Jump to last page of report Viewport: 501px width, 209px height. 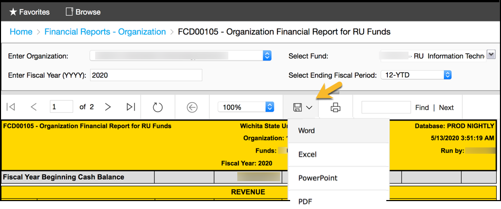click(x=131, y=107)
